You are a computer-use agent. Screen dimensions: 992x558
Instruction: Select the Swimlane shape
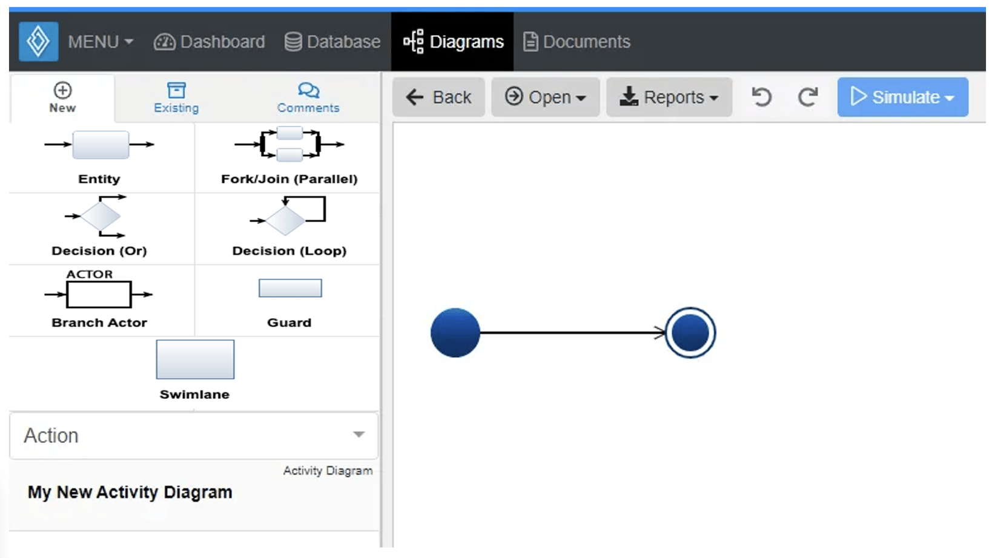tap(195, 359)
